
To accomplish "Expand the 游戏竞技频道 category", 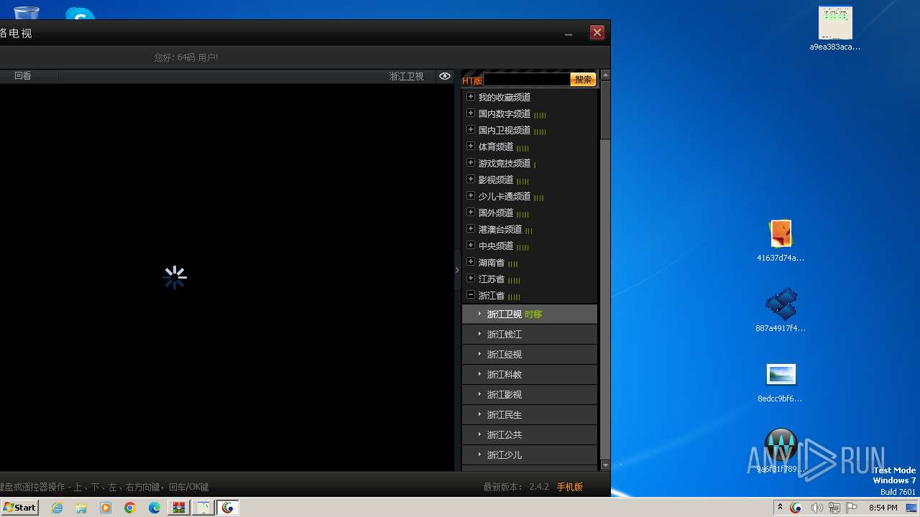I will pos(471,163).
